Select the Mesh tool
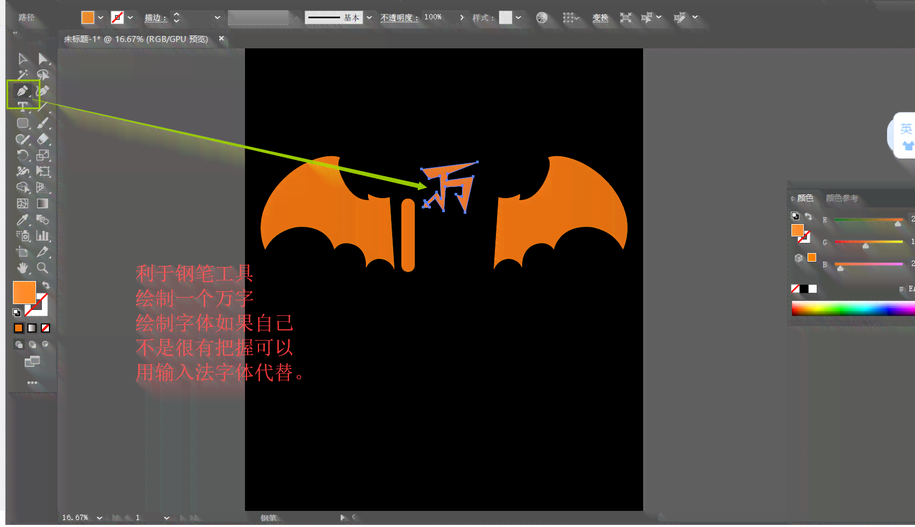The image size is (915, 527). [x=23, y=204]
